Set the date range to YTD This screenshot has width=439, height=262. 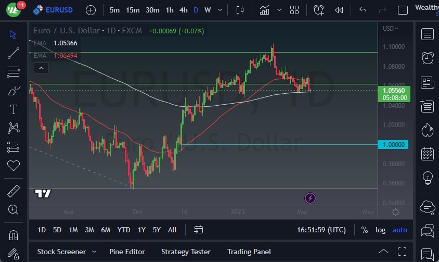pyautogui.click(x=124, y=230)
